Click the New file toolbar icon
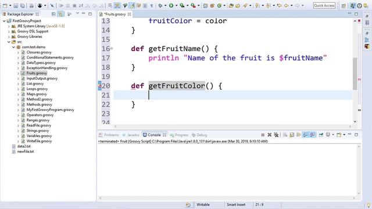372x209 pixels. (5, 5)
